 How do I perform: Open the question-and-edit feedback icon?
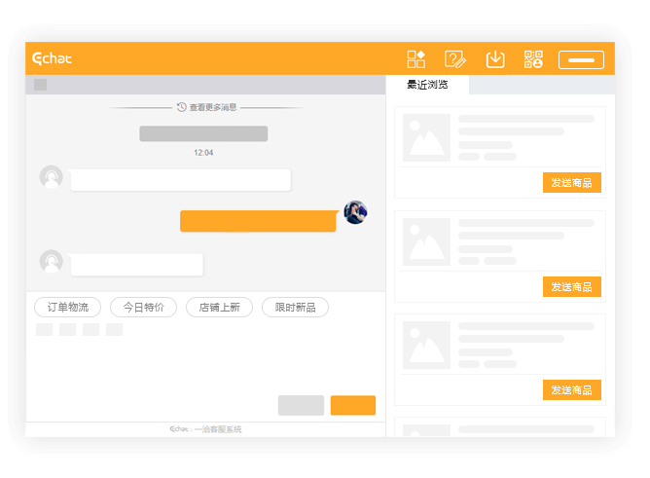pyautogui.click(x=455, y=59)
